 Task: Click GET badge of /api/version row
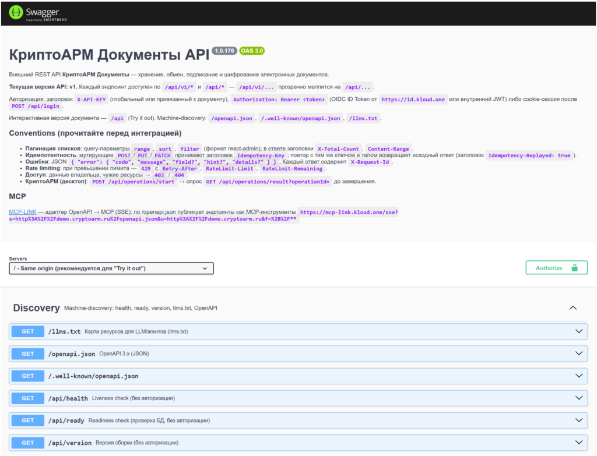point(28,443)
